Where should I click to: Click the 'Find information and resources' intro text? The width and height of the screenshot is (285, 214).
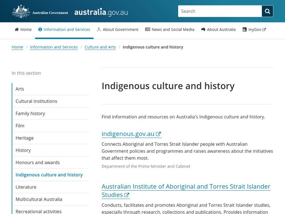click(x=183, y=117)
